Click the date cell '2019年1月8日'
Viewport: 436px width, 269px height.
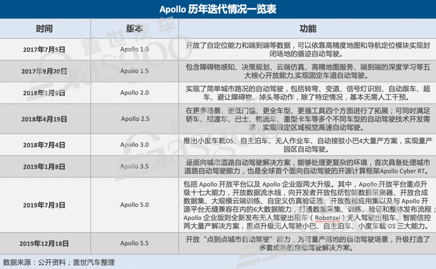44,166
